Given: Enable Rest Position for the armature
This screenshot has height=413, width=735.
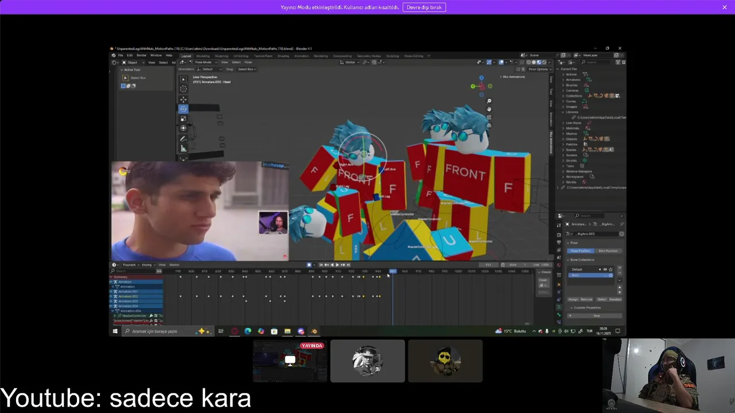Looking at the screenshot, I should (x=608, y=251).
